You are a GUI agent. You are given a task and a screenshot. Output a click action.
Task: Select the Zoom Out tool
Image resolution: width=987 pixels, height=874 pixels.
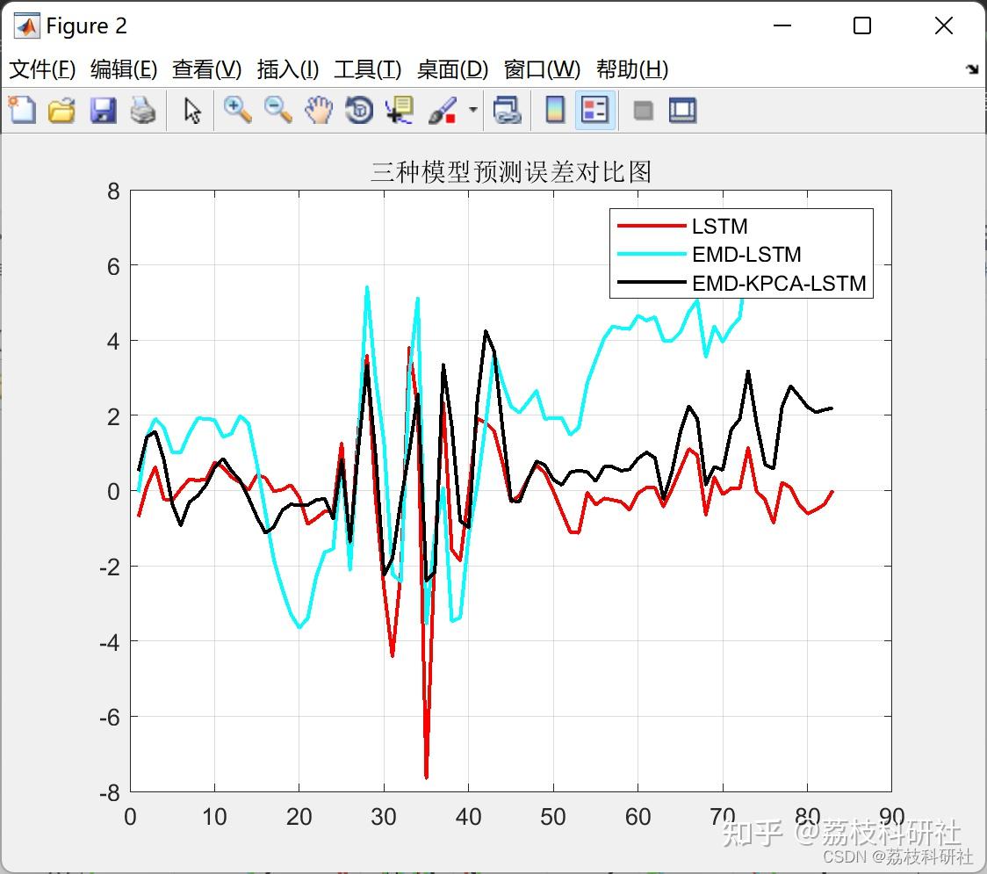[x=278, y=110]
